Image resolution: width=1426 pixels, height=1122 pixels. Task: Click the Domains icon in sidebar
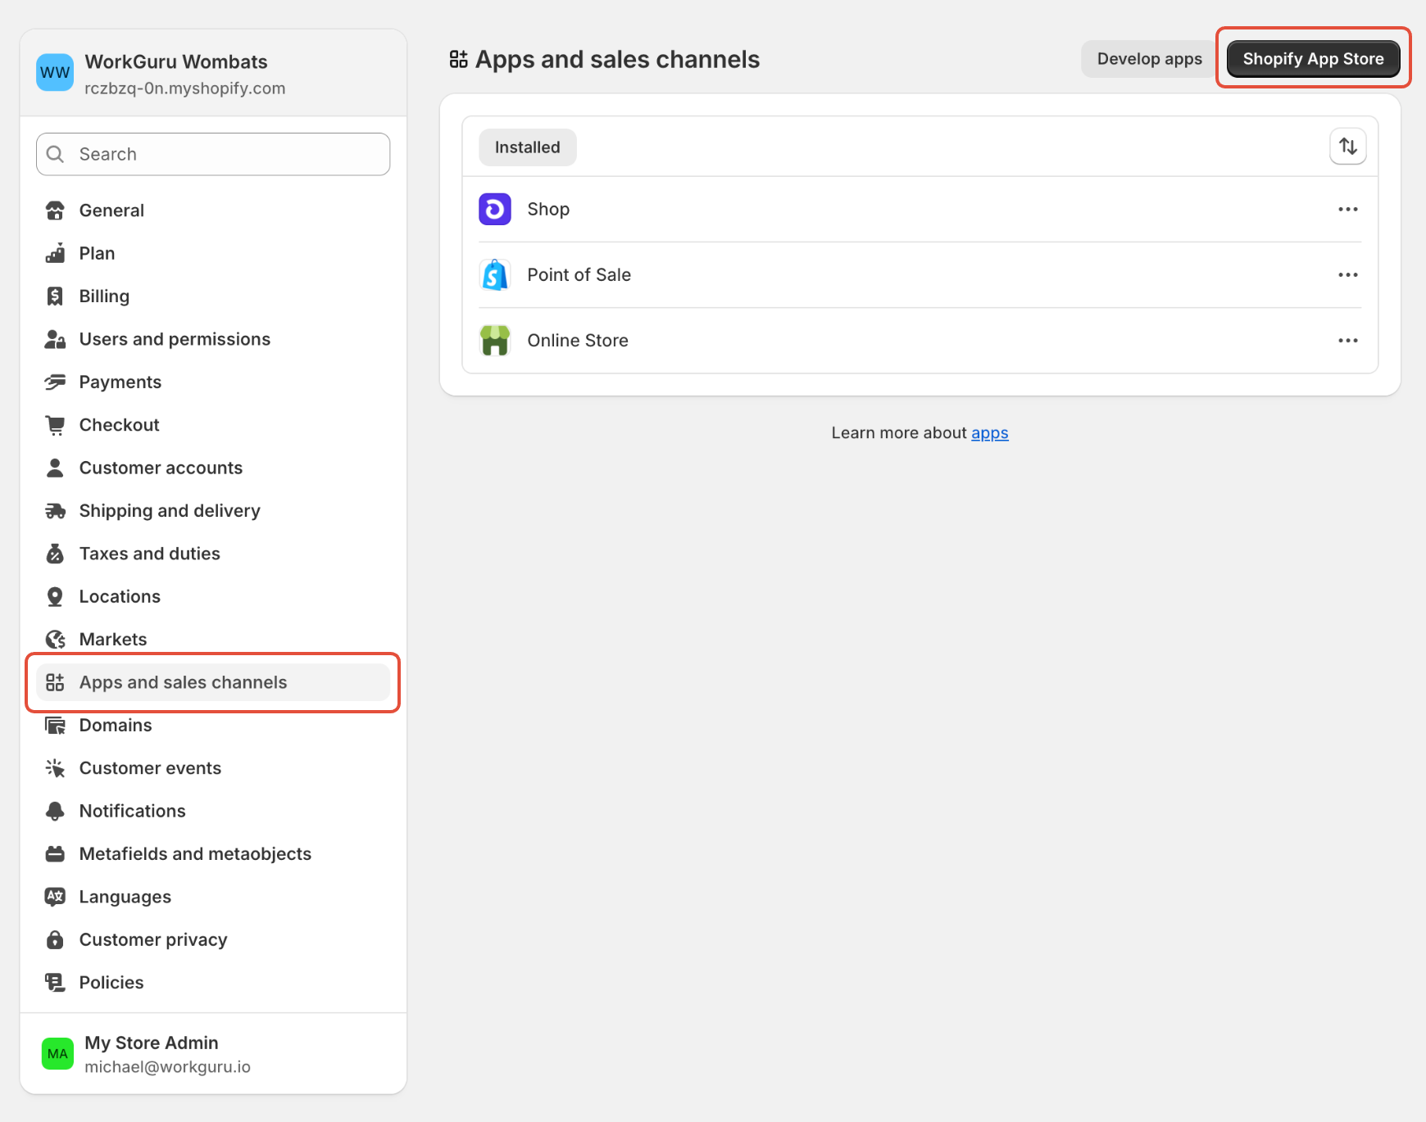coord(55,726)
